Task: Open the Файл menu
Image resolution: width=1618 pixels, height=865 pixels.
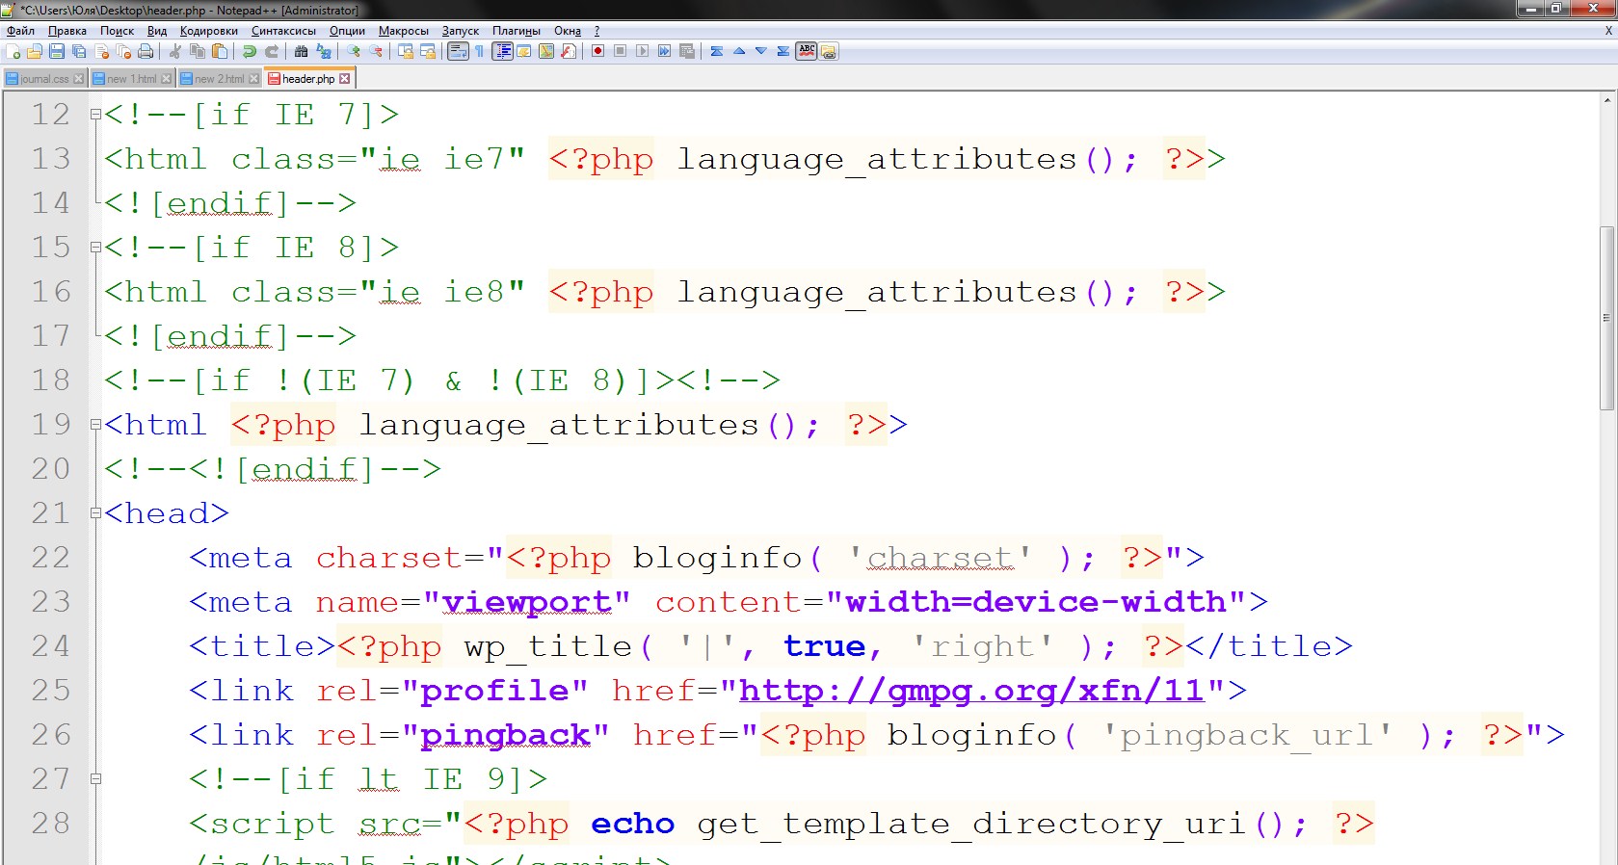Action: point(20,31)
